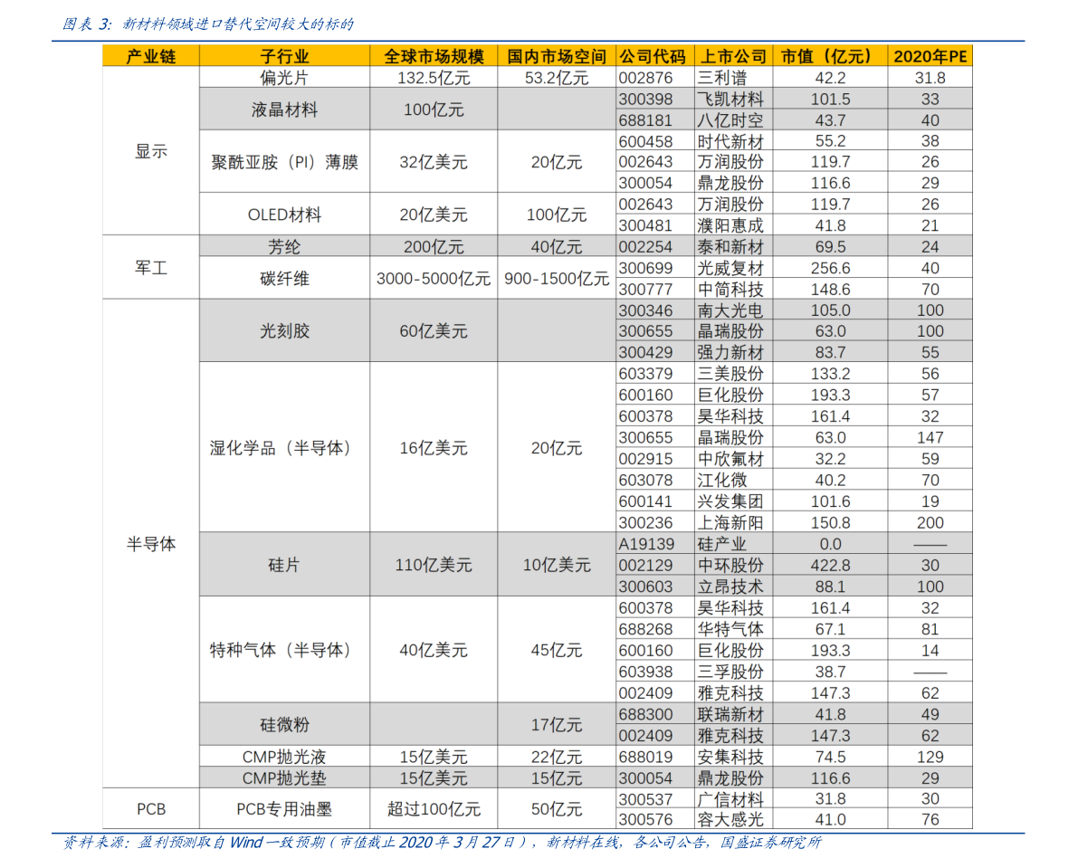Click the PCB专用油墨 cell
The image size is (1078, 868).
(284, 809)
